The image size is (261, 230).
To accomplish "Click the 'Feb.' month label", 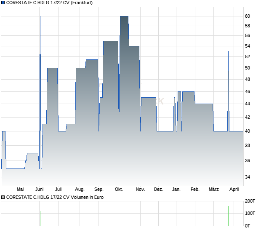I will [x=195, y=190].
